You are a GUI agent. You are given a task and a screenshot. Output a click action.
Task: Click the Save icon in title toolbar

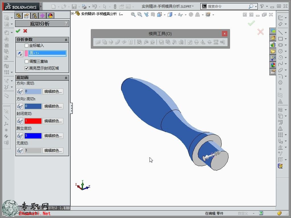[x=74, y=7]
